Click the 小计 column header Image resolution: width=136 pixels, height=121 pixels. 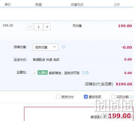pos(117,5)
